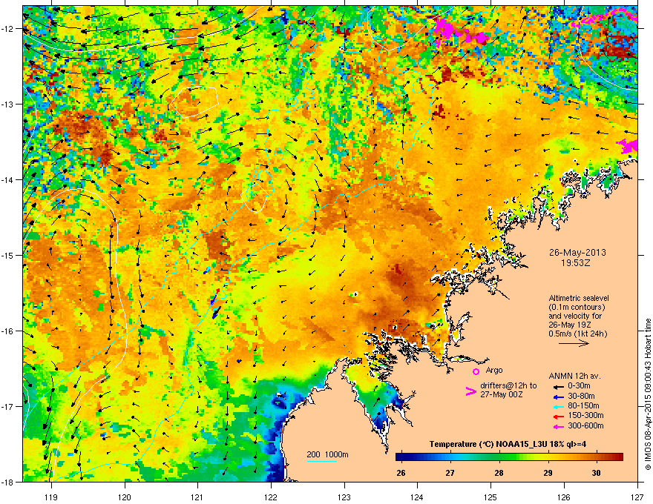The image size is (653, 504).
Task: Select the red 150-300m arrow legend icon
Action: [559, 417]
